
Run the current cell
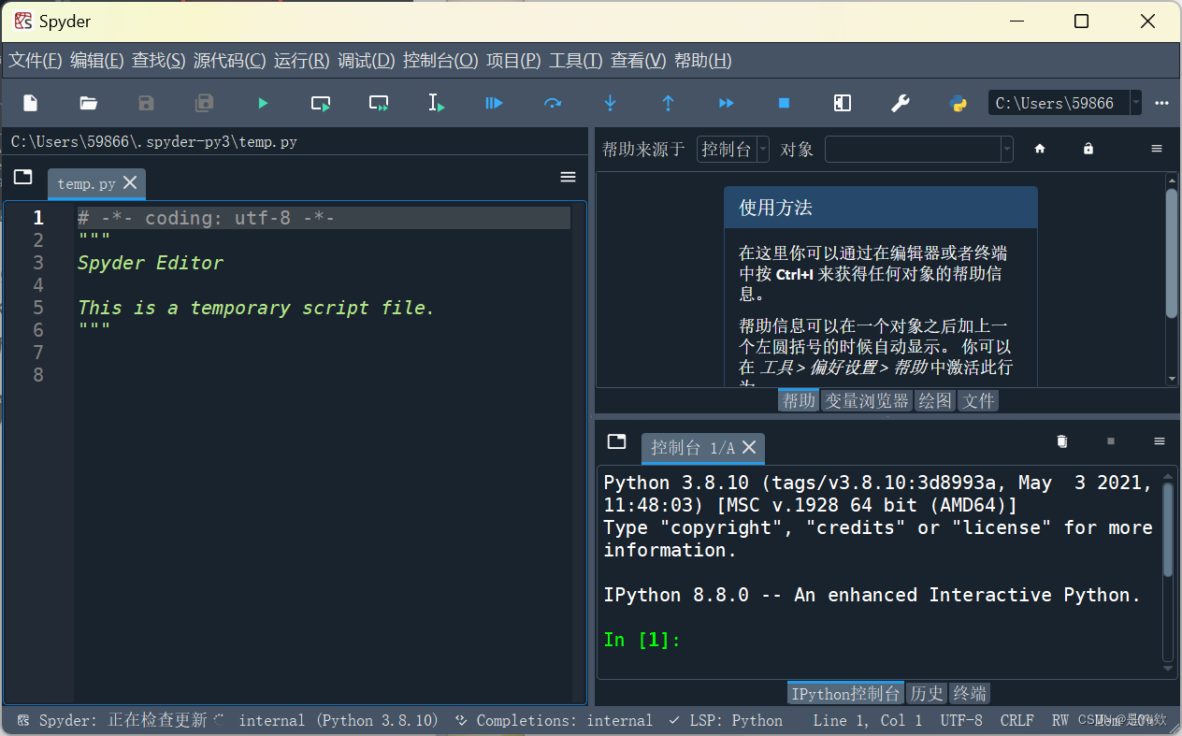[x=321, y=103]
